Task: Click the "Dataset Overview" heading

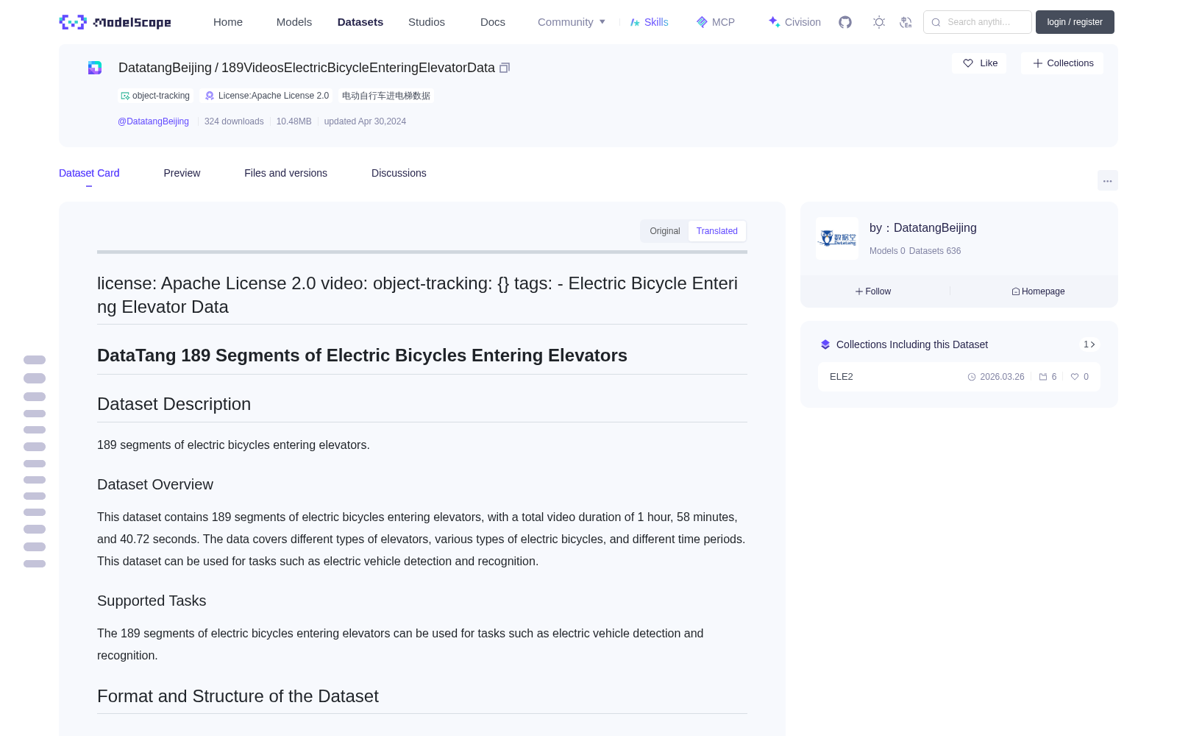Action: [155, 484]
